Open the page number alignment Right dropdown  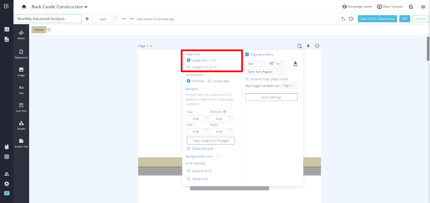(x=255, y=64)
